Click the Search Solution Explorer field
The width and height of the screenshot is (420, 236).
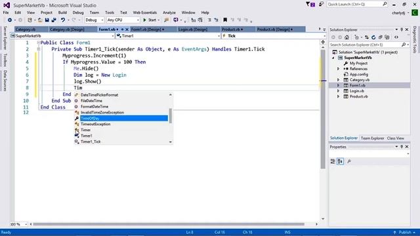coord(369,45)
